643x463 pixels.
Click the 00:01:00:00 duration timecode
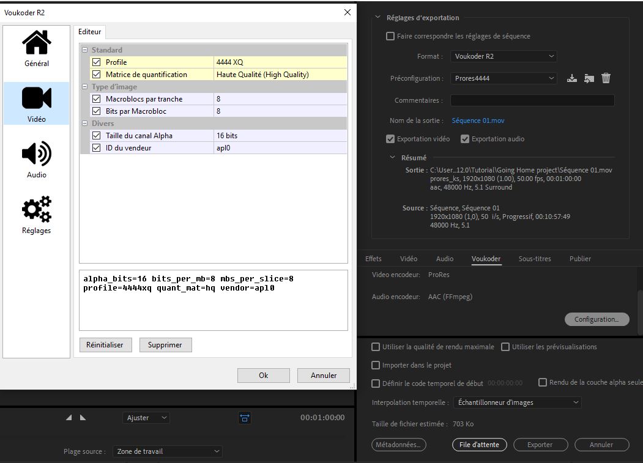322,418
